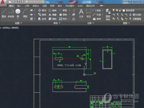Image resolution: width=144 pixels, height=108 pixels.
Task: Activate the Copy (复制) command
Action: point(42,15)
